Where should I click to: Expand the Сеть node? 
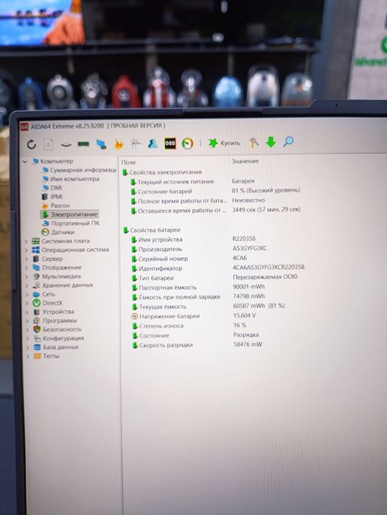click(27, 295)
